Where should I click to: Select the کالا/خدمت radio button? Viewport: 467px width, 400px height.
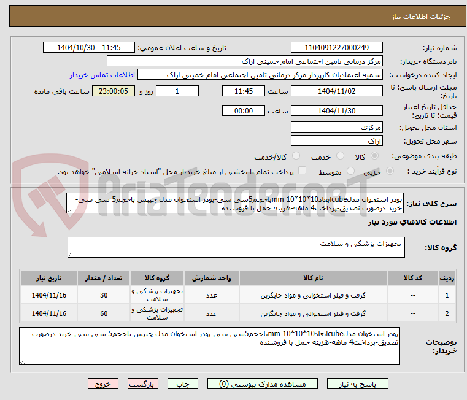[296, 156]
